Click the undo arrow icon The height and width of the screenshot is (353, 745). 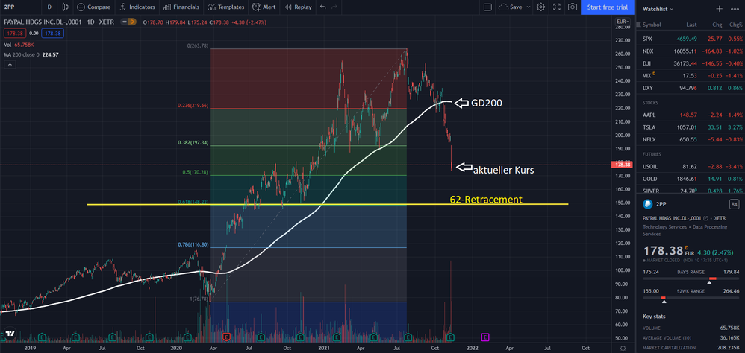coord(323,7)
